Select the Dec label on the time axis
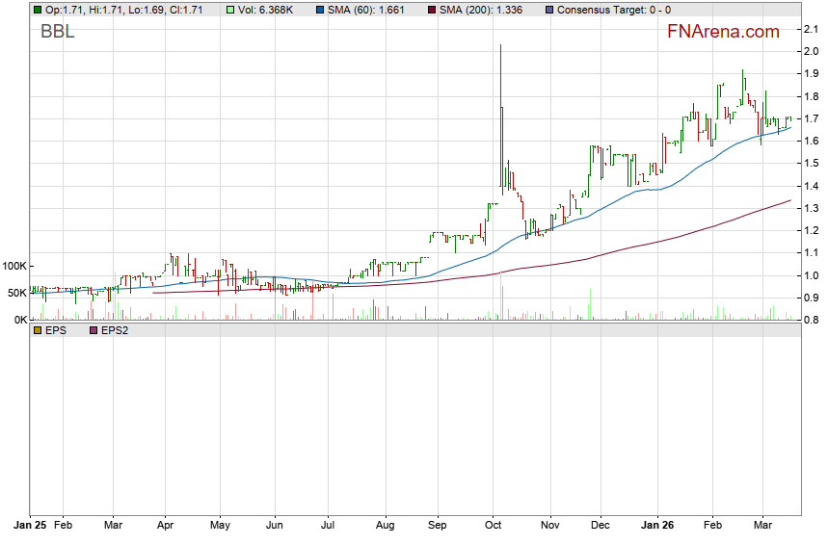828x545 pixels. pyautogui.click(x=601, y=527)
